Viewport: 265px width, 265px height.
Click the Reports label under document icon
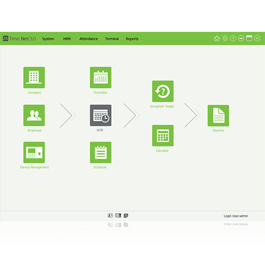(218, 130)
